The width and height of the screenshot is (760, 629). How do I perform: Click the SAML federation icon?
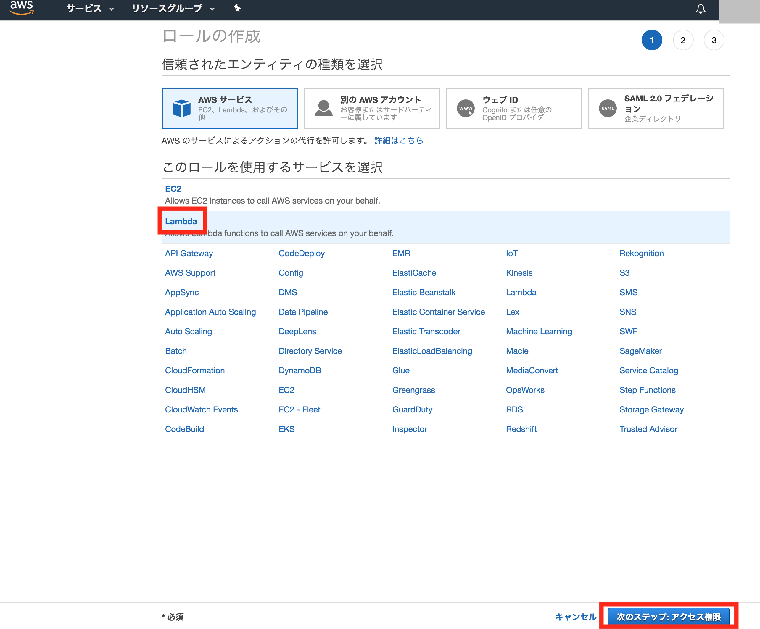click(608, 108)
